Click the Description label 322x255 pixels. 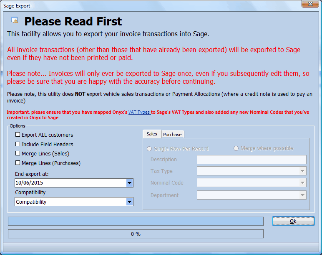pyautogui.click(x=164, y=160)
